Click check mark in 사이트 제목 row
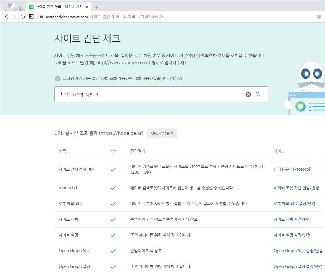Viewport: 325px width, 272px height. pos(113,219)
